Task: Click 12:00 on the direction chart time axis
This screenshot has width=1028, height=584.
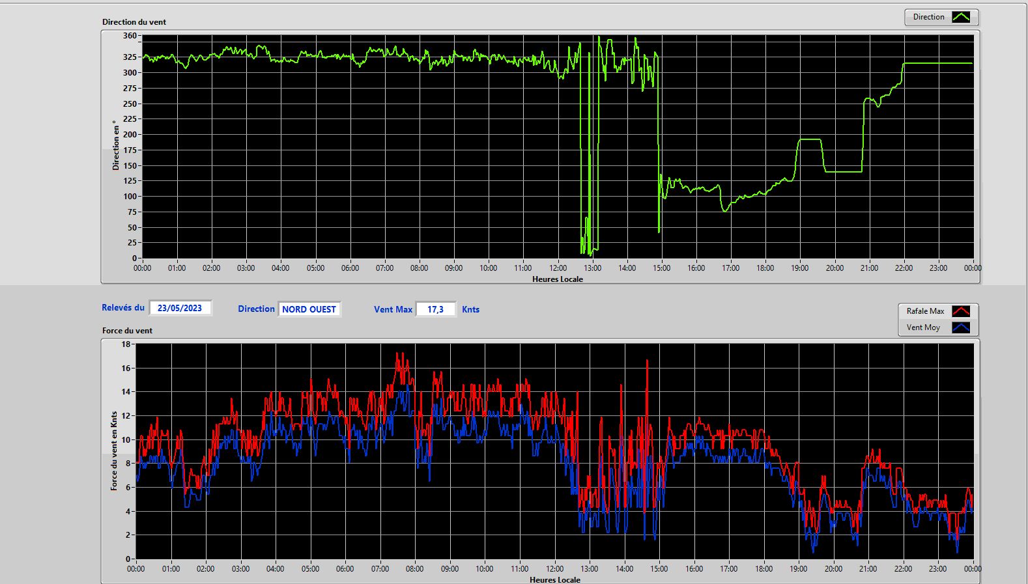Action: point(558,268)
